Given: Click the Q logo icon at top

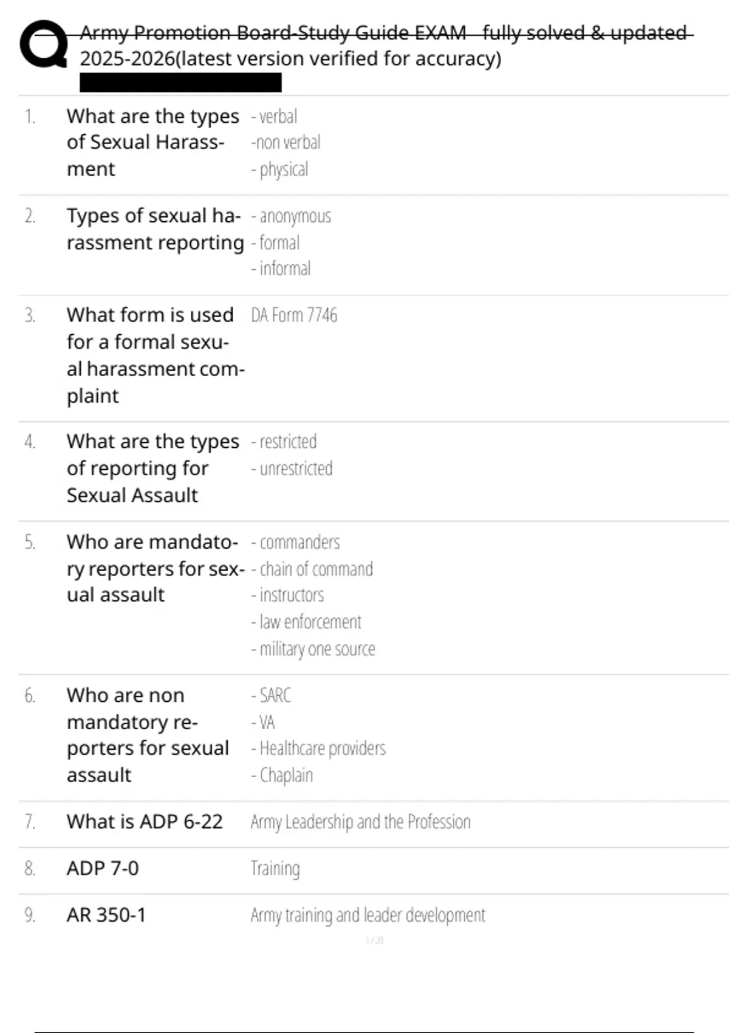Looking at the screenshot, I should pyautogui.click(x=44, y=44).
